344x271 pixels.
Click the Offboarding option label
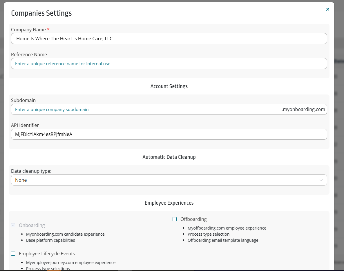coord(193,219)
